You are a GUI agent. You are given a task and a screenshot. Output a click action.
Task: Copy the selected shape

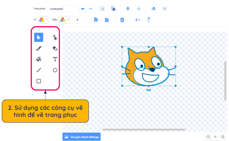96,20
